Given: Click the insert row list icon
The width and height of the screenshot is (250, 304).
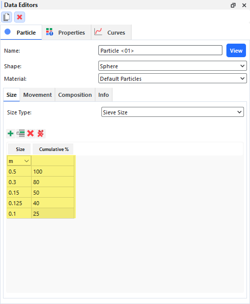Looking at the screenshot, I should pos(21,133).
